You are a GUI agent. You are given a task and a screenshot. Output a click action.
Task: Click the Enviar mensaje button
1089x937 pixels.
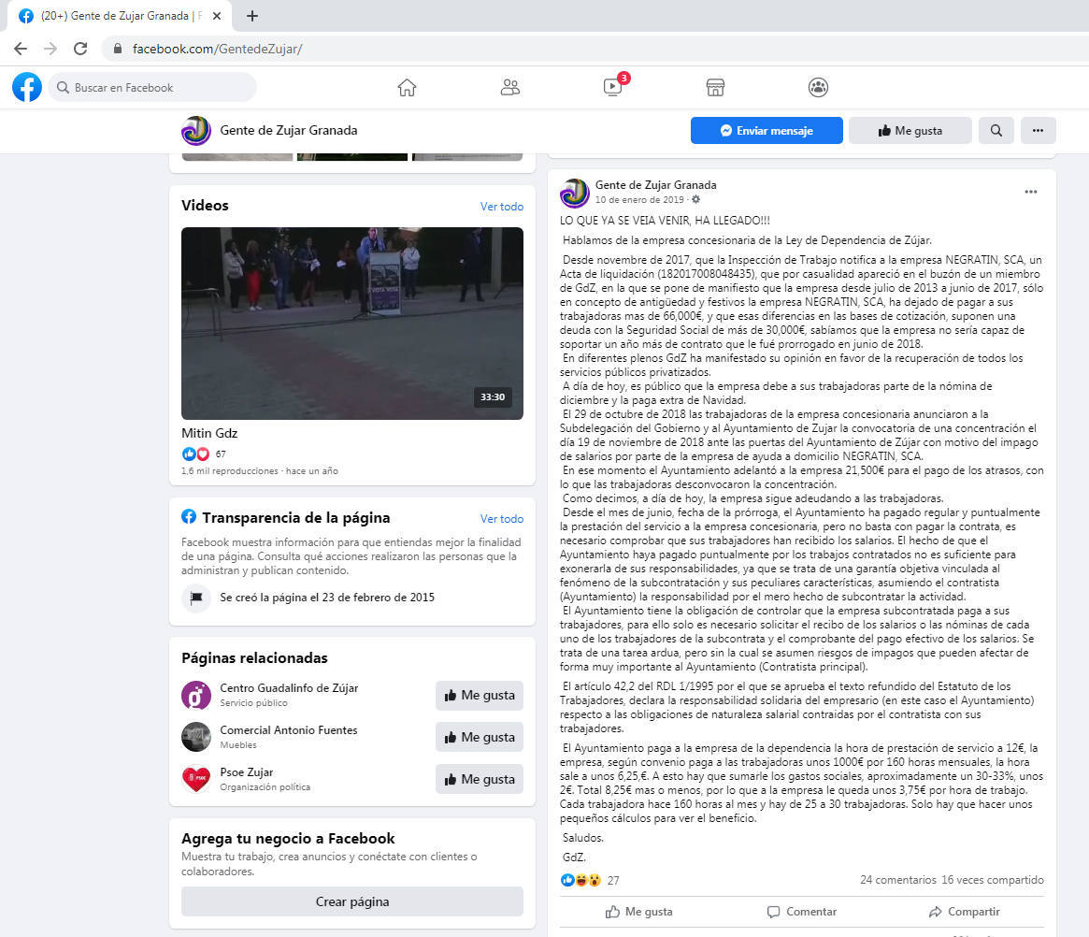766,131
